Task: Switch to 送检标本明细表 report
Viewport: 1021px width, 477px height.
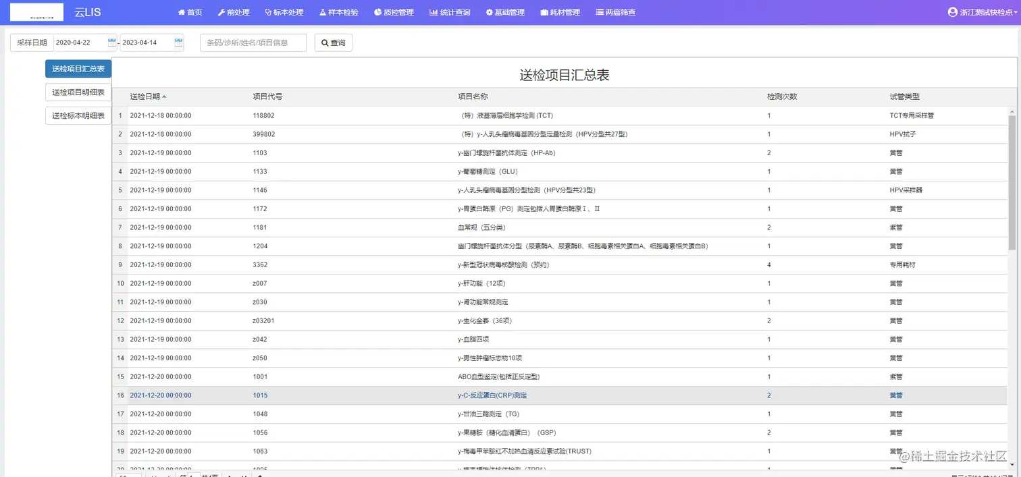Action: (78, 115)
